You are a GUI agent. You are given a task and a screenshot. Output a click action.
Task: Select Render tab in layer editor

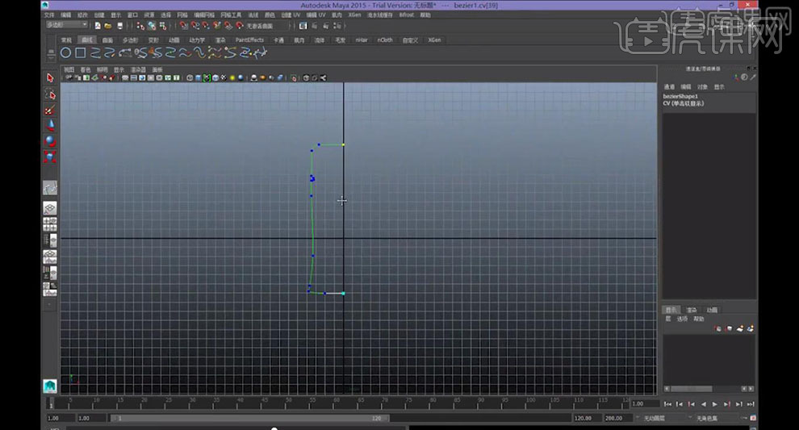[692, 310]
